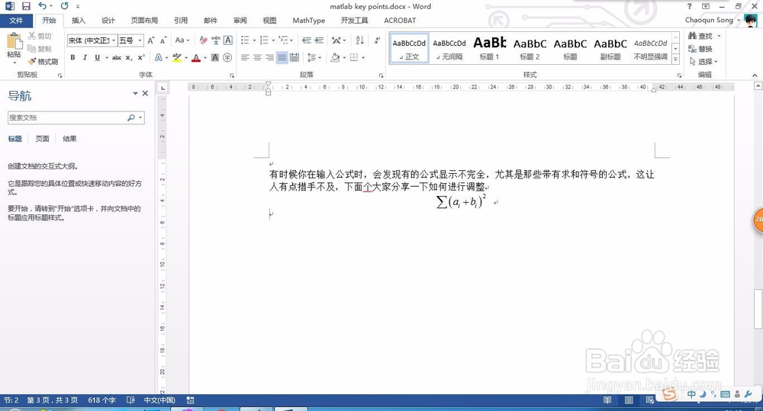The image size is (763, 411).
Task: Click the Save icon in quick access toolbar
Action: [x=26, y=6]
